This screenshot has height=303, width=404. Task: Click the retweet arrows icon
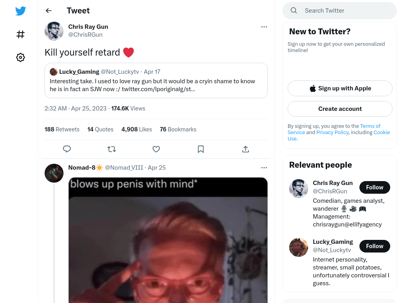112,149
